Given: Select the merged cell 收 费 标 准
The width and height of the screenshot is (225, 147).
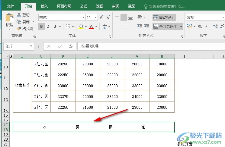Looking at the screenshot, I should (x=94, y=127).
